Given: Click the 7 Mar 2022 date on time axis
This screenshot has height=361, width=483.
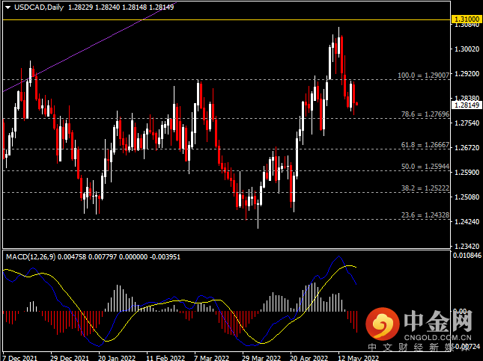Looking at the screenshot, I should [211, 357].
